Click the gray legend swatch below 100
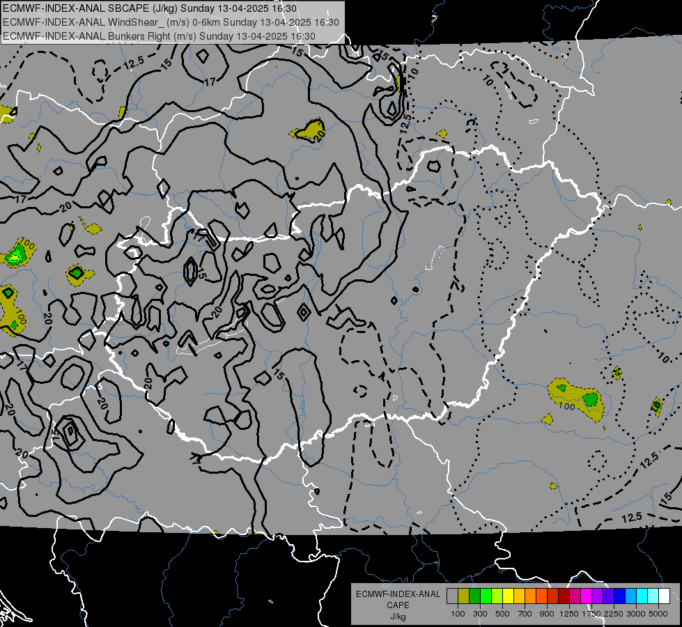The width and height of the screenshot is (682, 627). pyautogui.click(x=452, y=596)
